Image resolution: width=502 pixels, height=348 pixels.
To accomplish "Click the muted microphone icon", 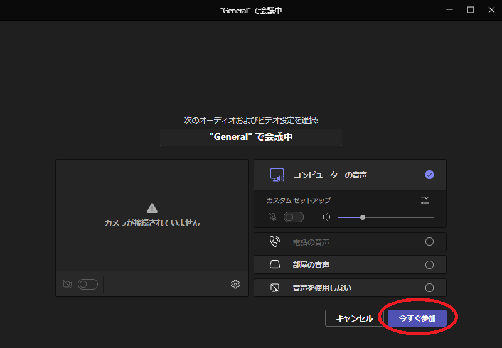I will [273, 217].
